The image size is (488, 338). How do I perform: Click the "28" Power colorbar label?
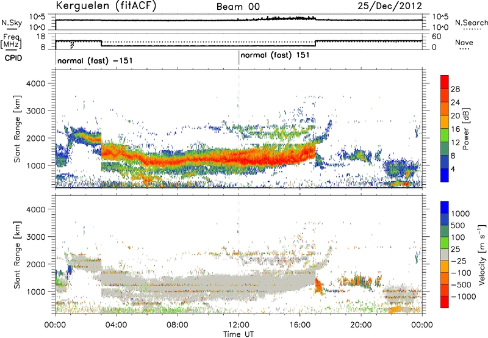coord(455,89)
